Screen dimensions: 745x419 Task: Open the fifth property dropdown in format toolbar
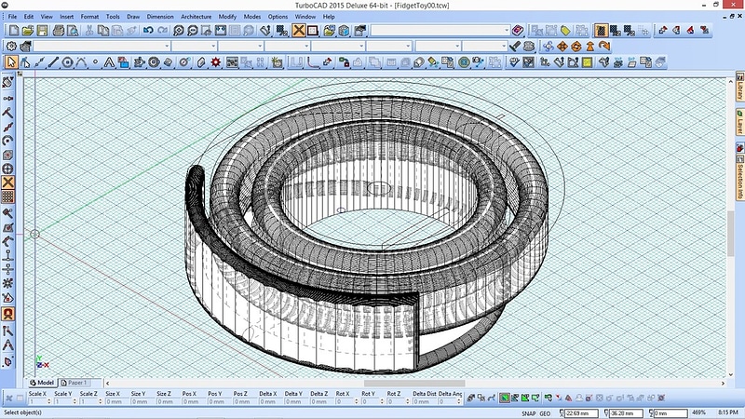tap(338, 46)
